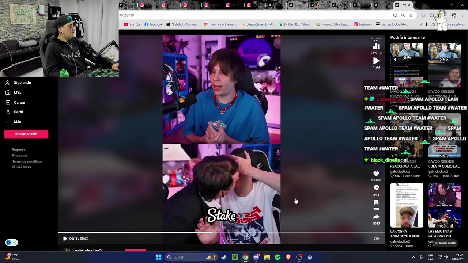Screen dimensions: 468x263
Task: Open Spotify from the taskbar
Action: click(x=278, y=257)
